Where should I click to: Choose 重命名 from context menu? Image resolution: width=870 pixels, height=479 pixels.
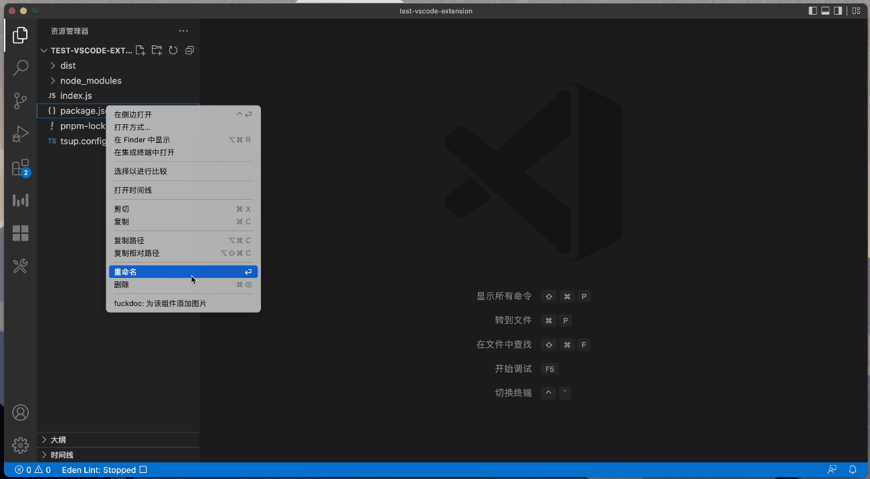tap(183, 272)
